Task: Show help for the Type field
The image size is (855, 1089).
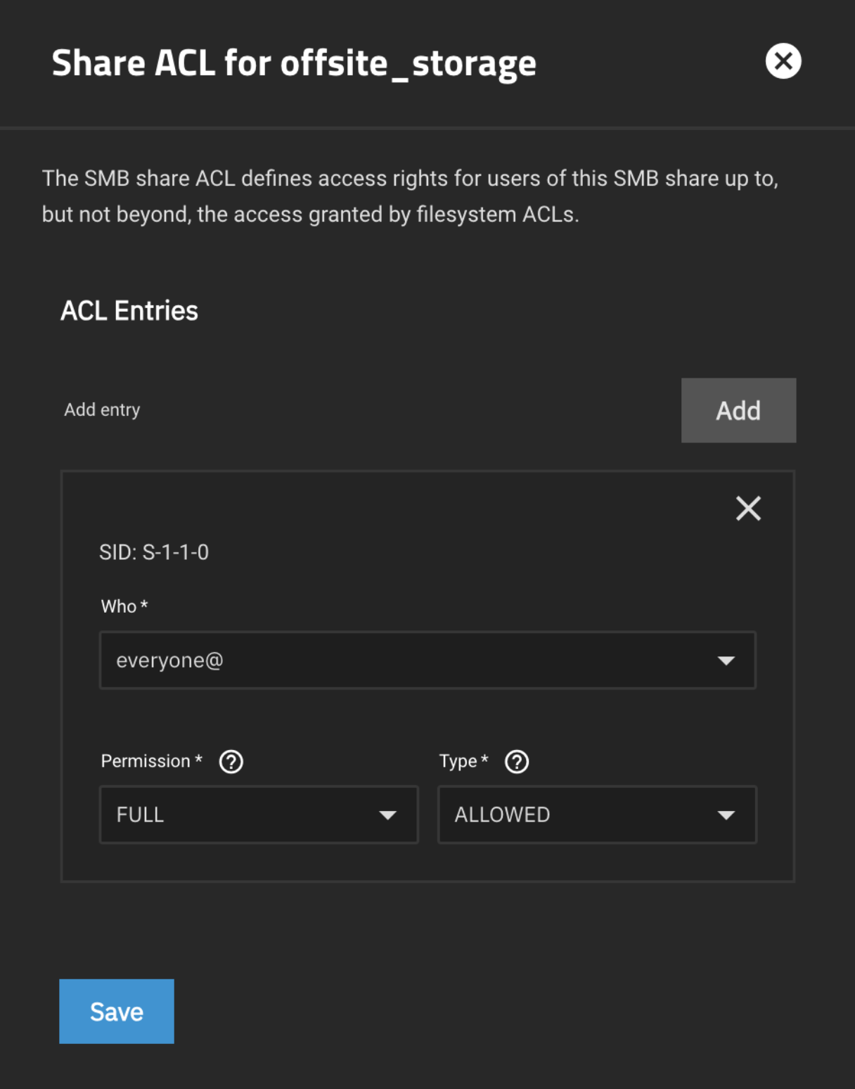Action: coord(517,762)
